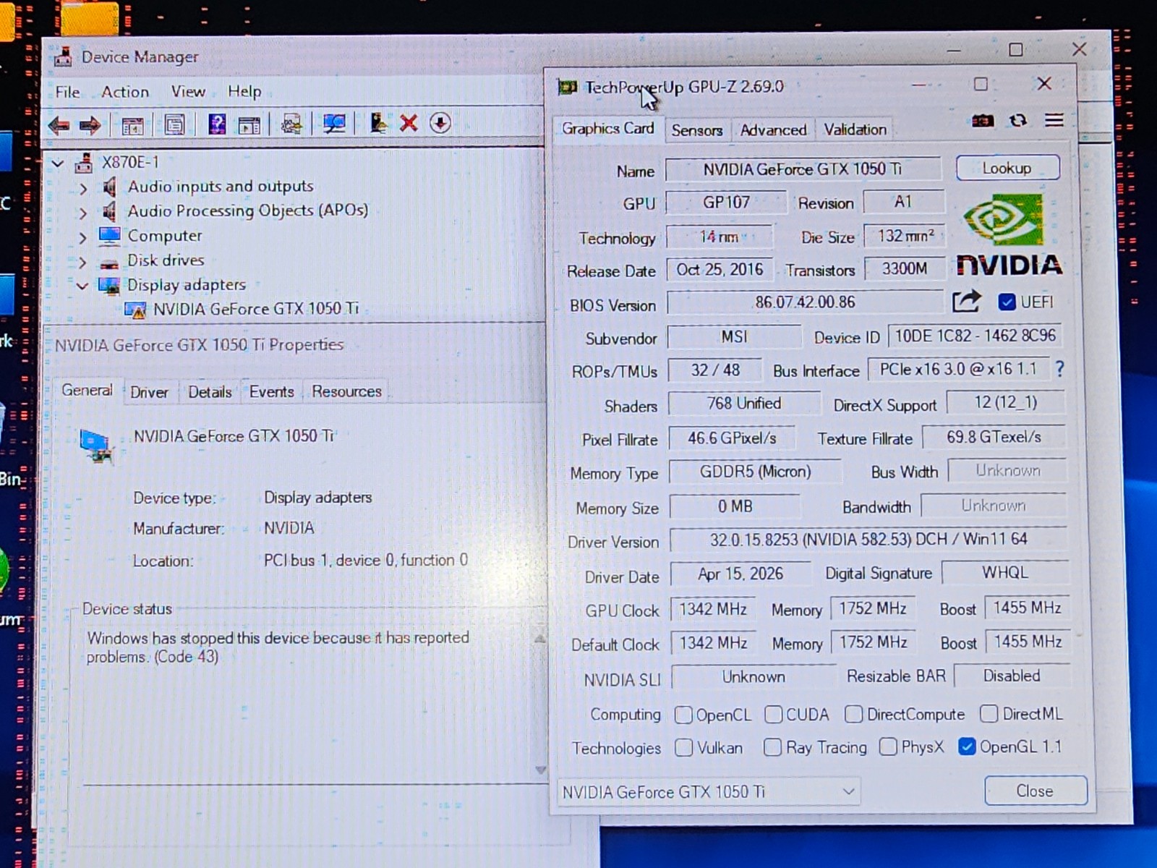The width and height of the screenshot is (1157, 868).
Task: Open the Action menu
Action: [x=125, y=92]
